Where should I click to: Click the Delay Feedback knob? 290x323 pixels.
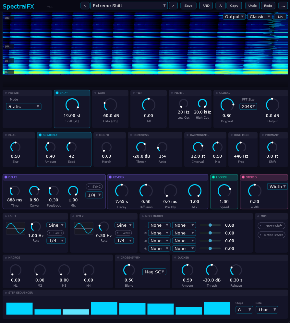[54, 191]
